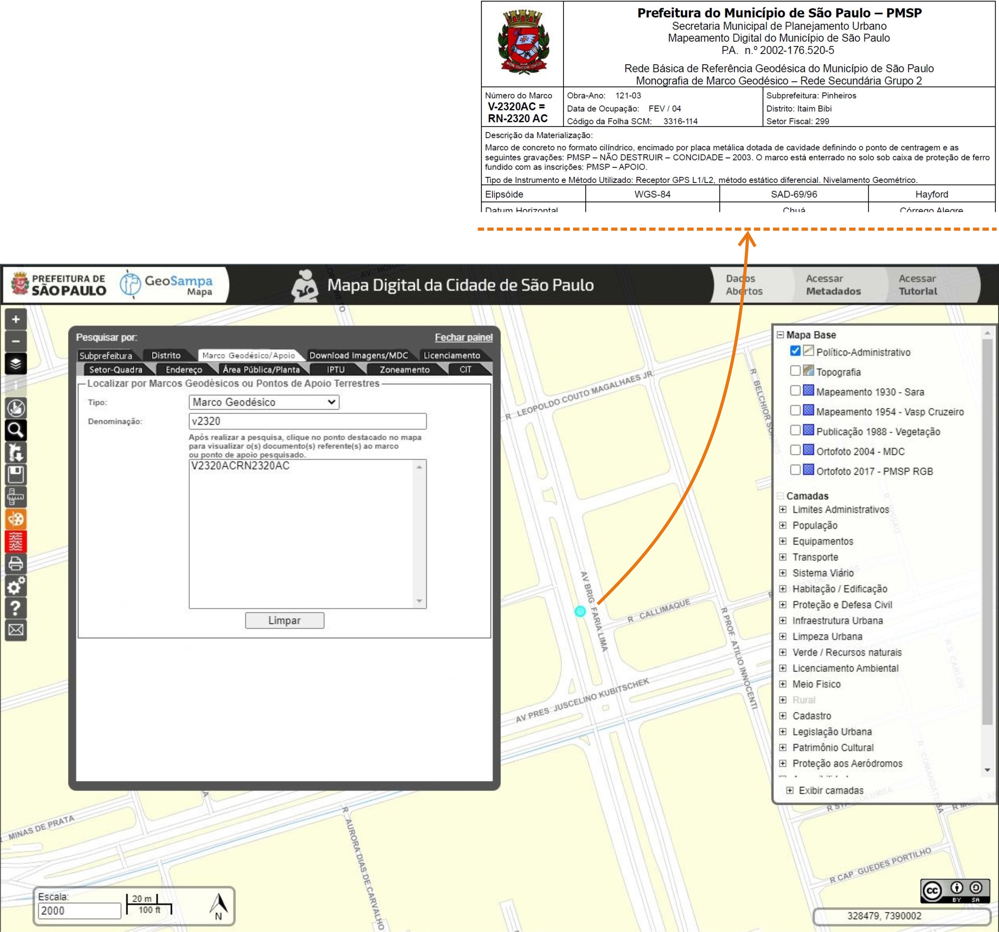Image resolution: width=999 pixels, height=932 pixels.
Task: Expand the População layer group
Action: coord(782,525)
